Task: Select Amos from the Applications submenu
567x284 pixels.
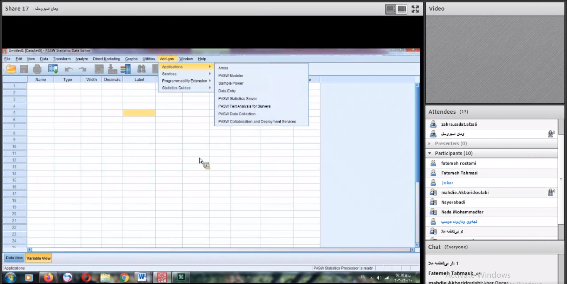Action: tap(223, 68)
